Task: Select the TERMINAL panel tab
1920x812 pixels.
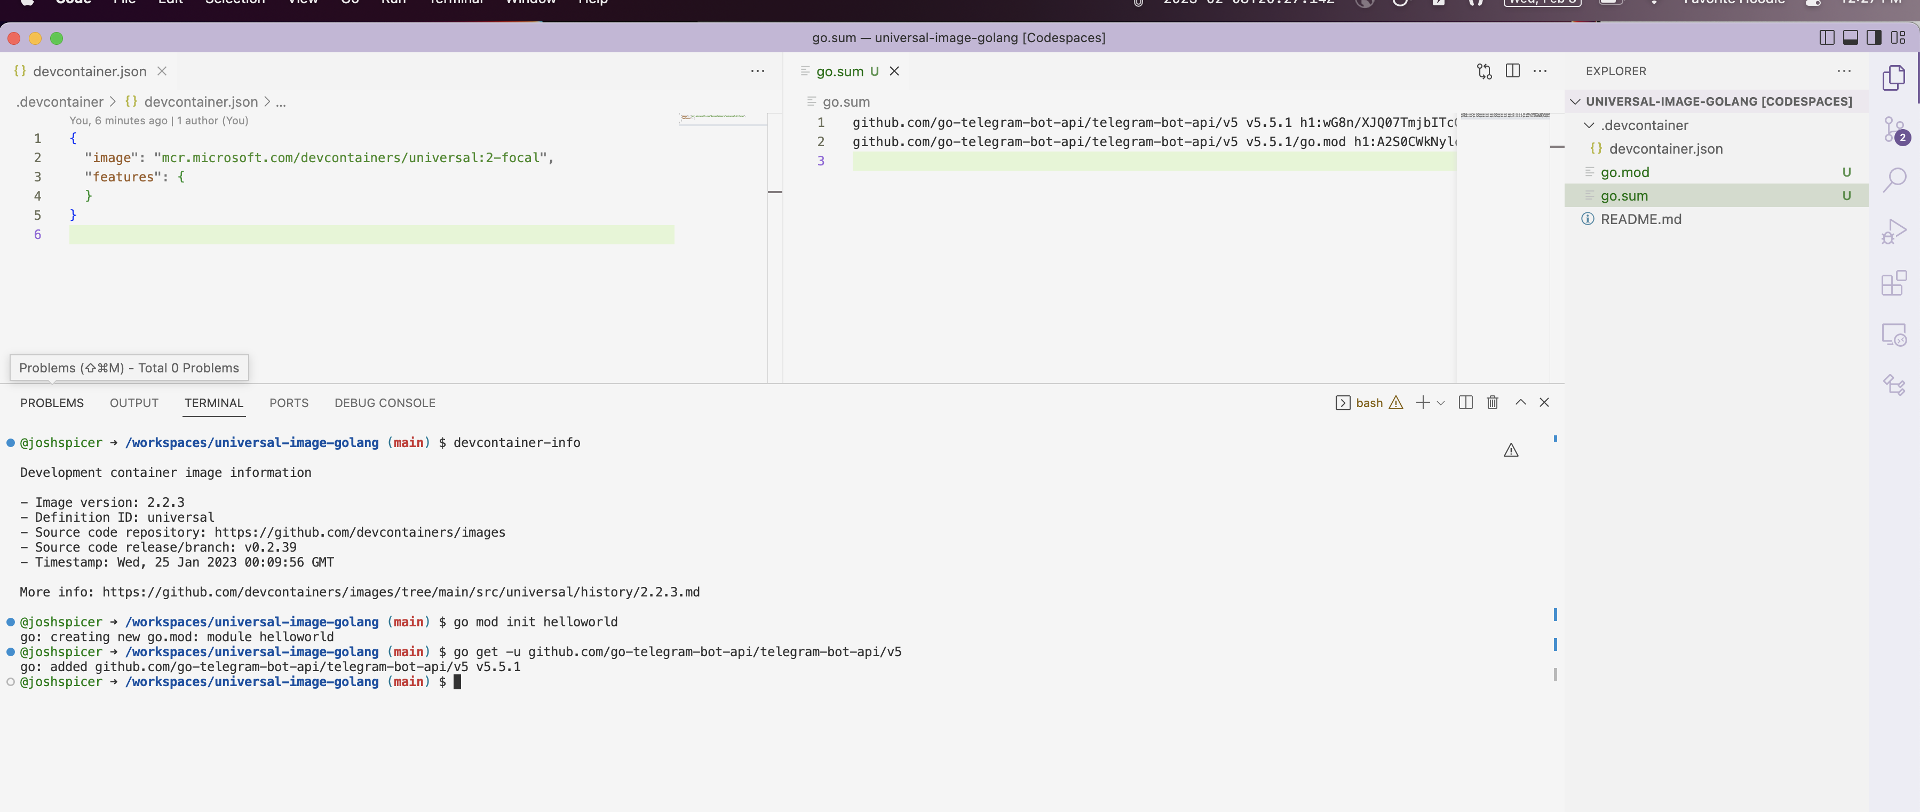Action: pyautogui.click(x=214, y=403)
